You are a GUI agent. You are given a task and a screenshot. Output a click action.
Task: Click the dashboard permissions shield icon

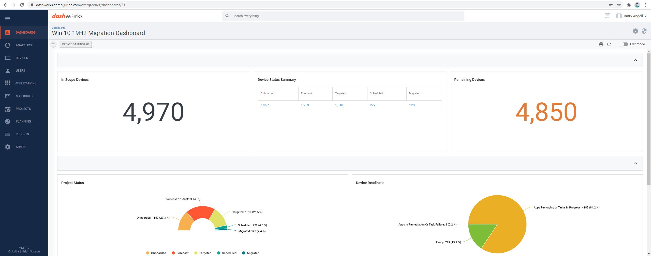pos(644,31)
